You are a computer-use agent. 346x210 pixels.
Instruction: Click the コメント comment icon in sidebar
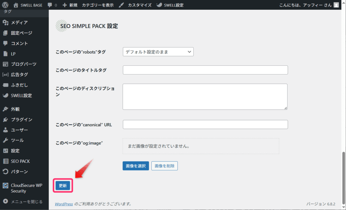point(5,43)
